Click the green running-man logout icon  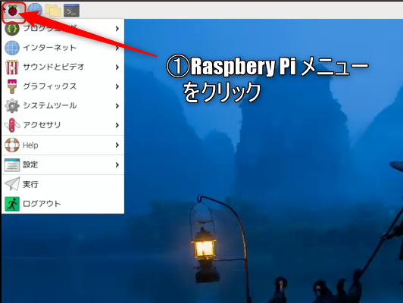pos(12,204)
